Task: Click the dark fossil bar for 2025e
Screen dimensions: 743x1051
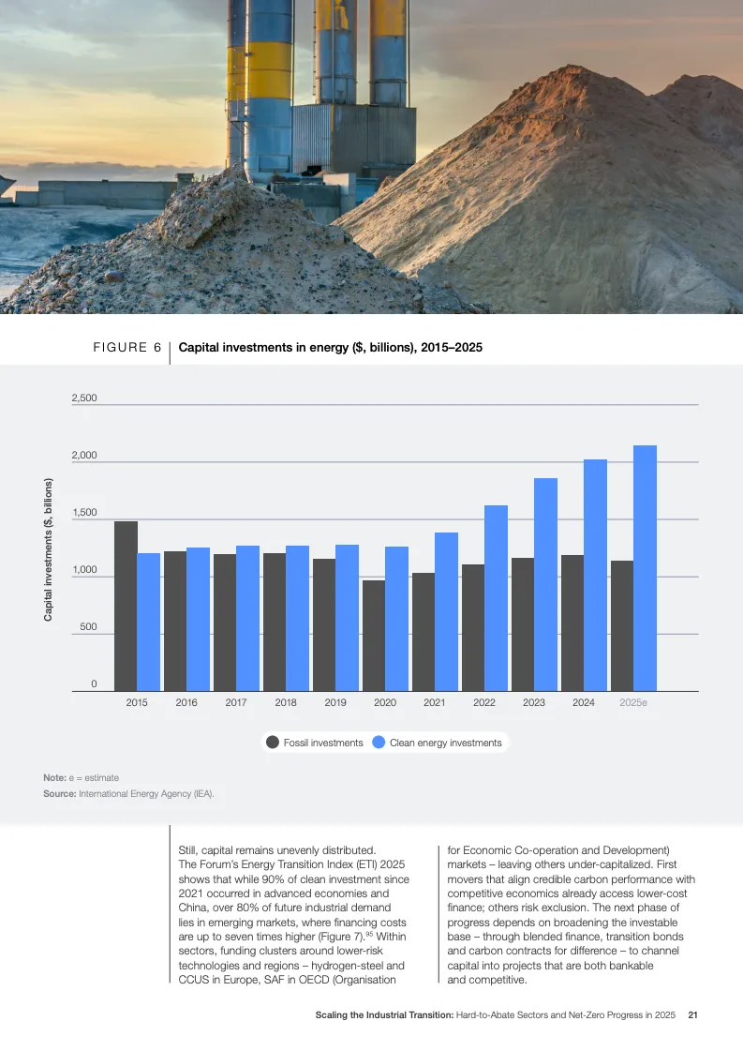Action: coord(622,626)
